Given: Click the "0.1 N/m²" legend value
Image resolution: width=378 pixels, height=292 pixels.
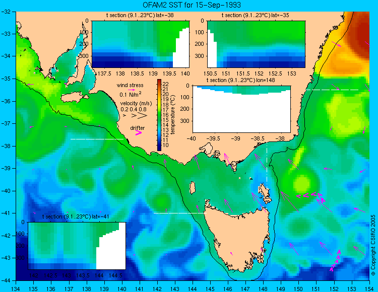Looking at the screenshot, I should coord(131,94).
